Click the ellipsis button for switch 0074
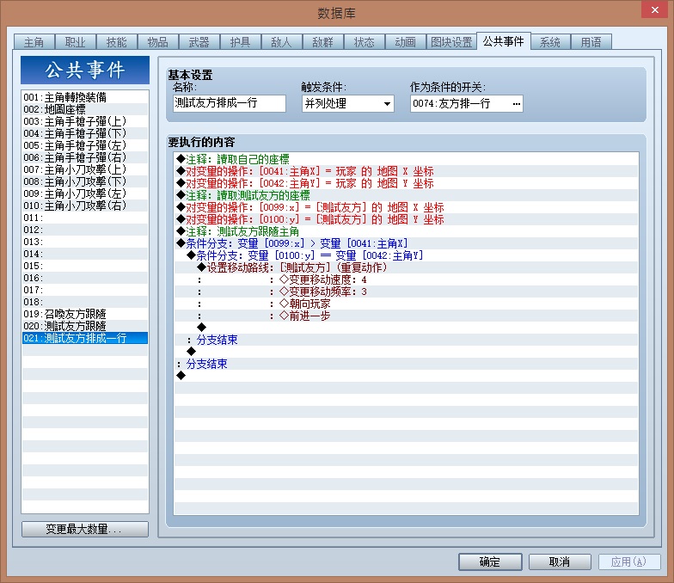This screenshot has width=674, height=583. (516, 103)
